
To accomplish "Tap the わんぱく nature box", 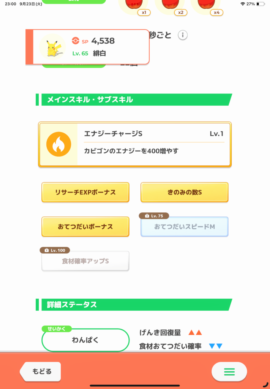I will 85,340.
